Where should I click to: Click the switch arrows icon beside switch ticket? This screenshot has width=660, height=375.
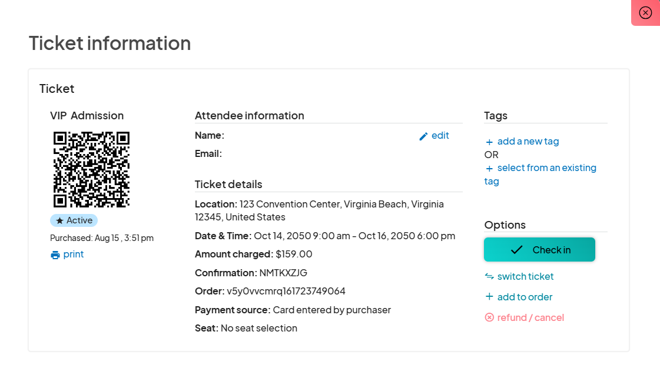pos(489,276)
